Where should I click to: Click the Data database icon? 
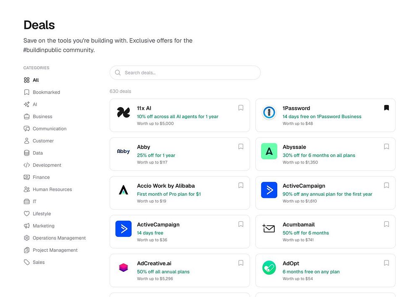click(x=26, y=153)
